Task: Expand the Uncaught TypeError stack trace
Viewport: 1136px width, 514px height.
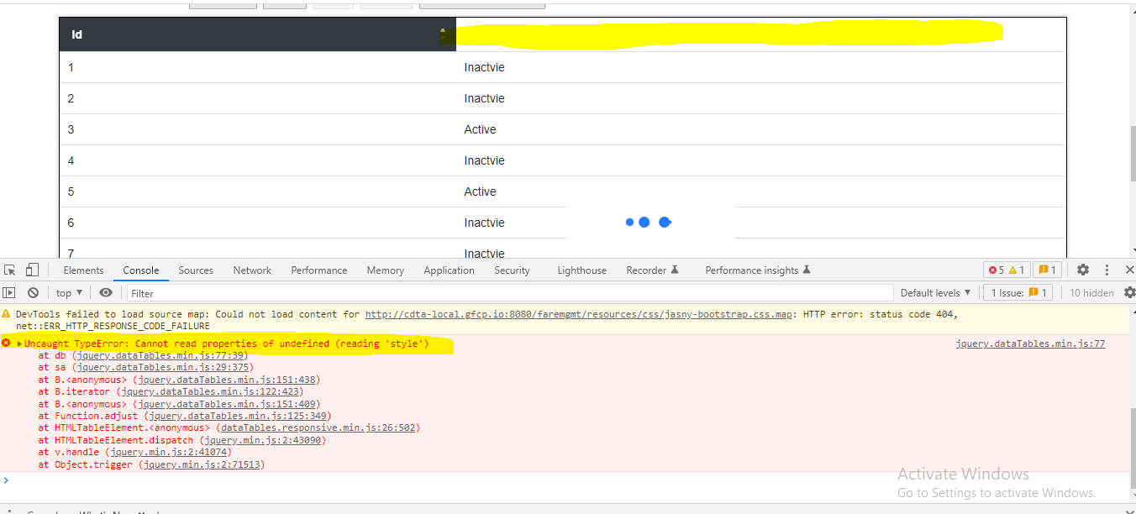Action: point(18,343)
